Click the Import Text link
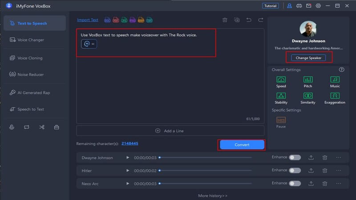 88,20
